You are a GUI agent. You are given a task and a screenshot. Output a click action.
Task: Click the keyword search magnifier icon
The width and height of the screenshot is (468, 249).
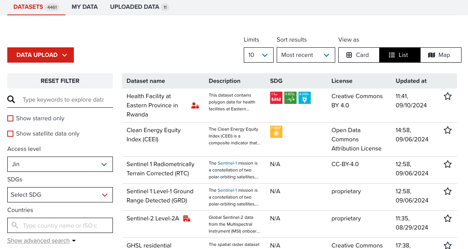tap(11, 99)
